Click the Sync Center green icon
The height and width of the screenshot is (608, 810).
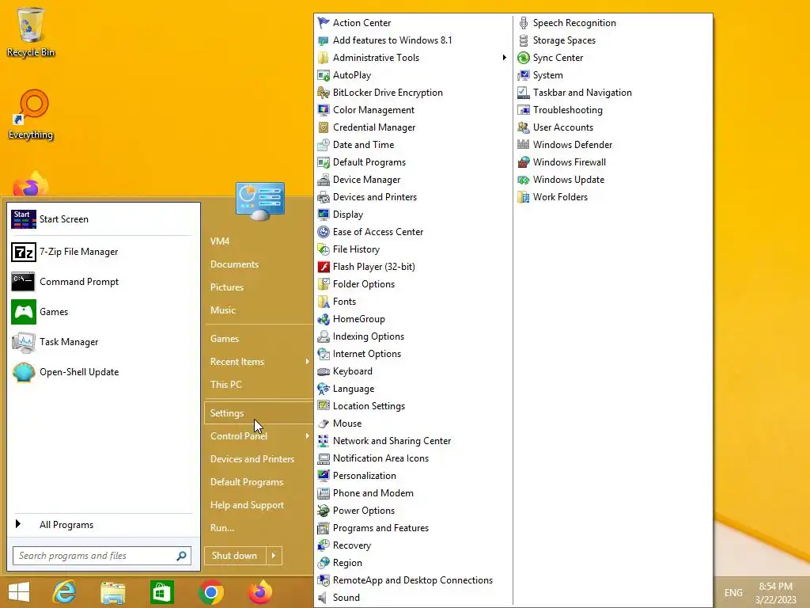pos(524,58)
